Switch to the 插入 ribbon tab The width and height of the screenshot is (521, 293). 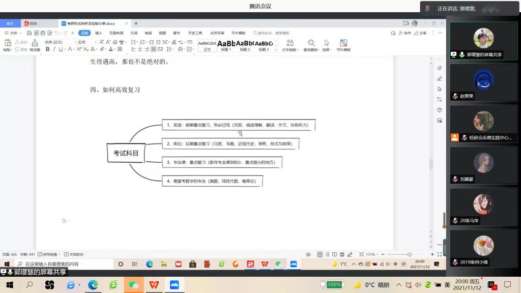point(99,33)
